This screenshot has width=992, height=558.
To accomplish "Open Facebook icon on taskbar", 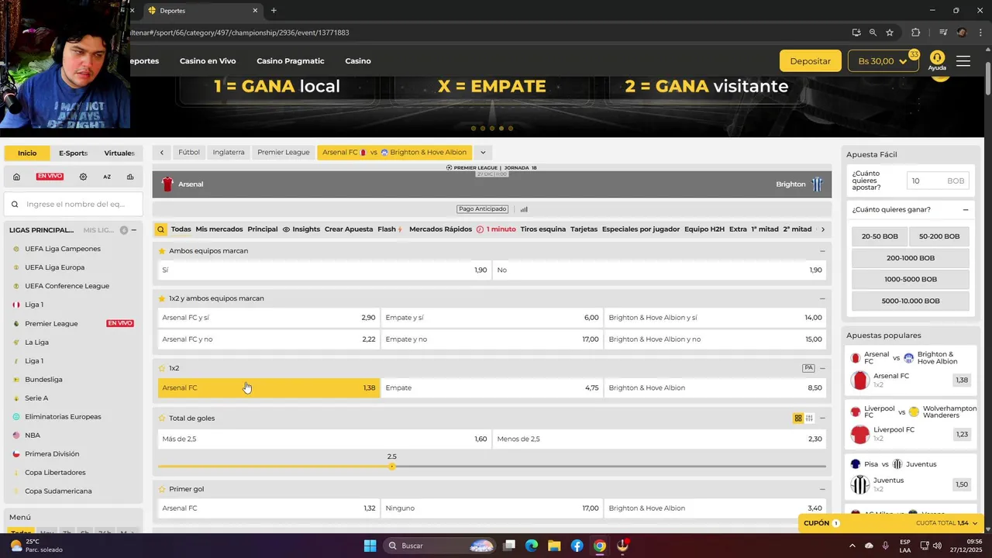I will pyautogui.click(x=577, y=546).
